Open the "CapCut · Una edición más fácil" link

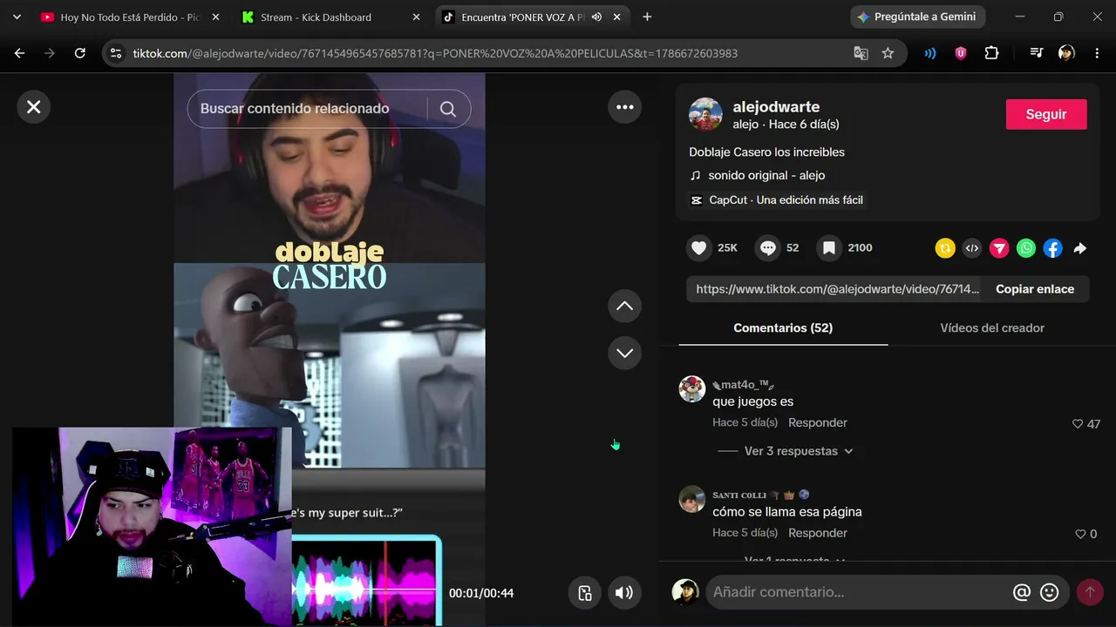pos(776,200)
